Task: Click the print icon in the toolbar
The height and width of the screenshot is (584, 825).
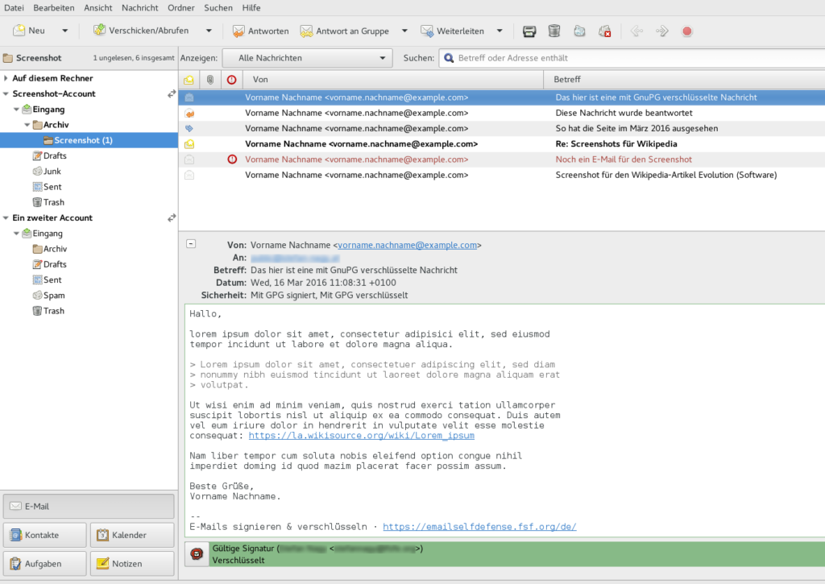Action: click(x=529, y=31)
